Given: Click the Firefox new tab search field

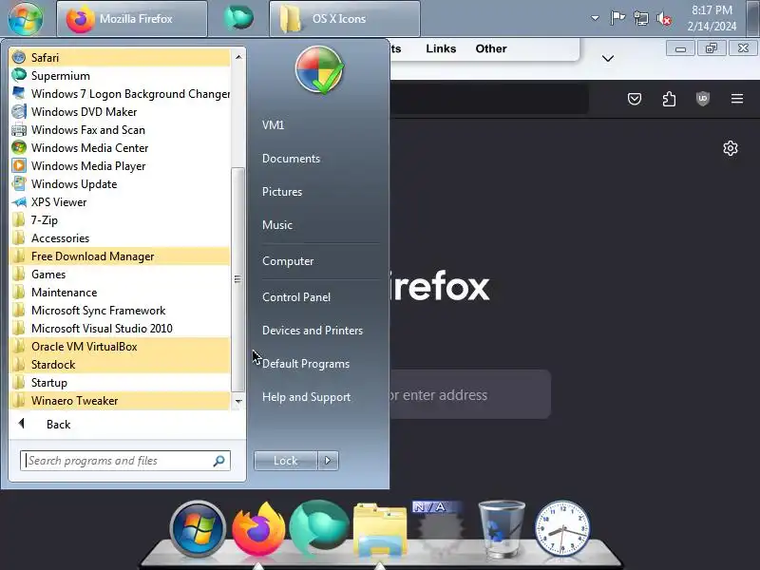Looking at the screenshot, I should (x=470, y=394).
